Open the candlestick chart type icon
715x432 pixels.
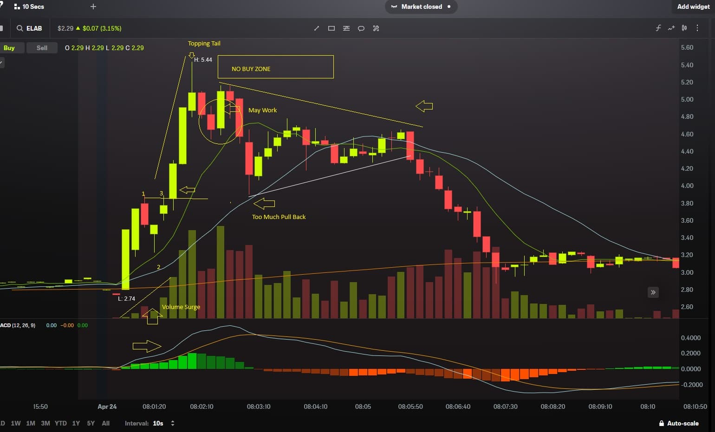coord(684,28)
